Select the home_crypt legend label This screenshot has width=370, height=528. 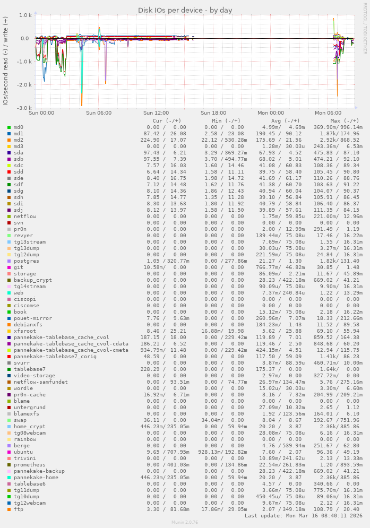click(x=30, y=427)
